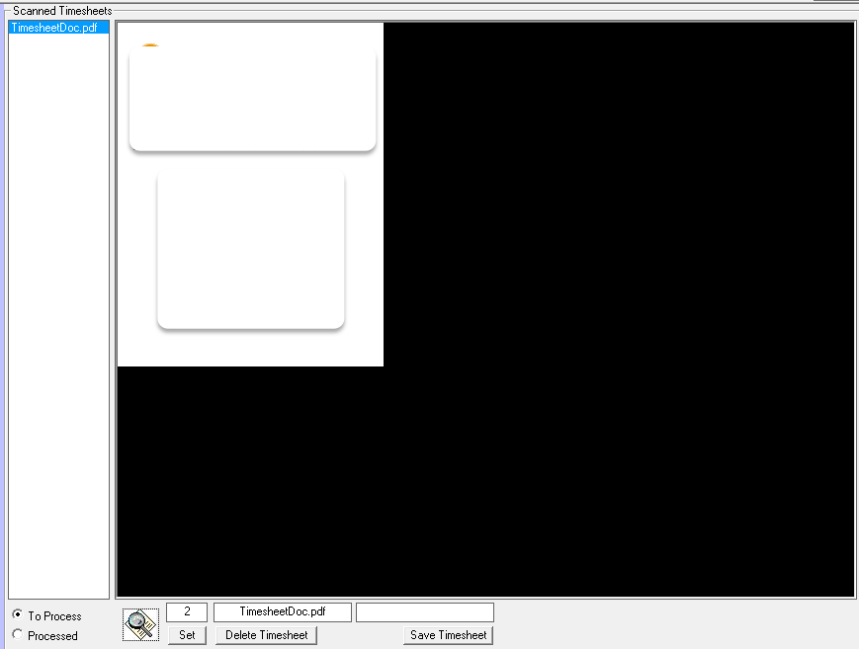Click the 'Processed' label text
This screenshot has height=649, width=859.
(52, 636)
